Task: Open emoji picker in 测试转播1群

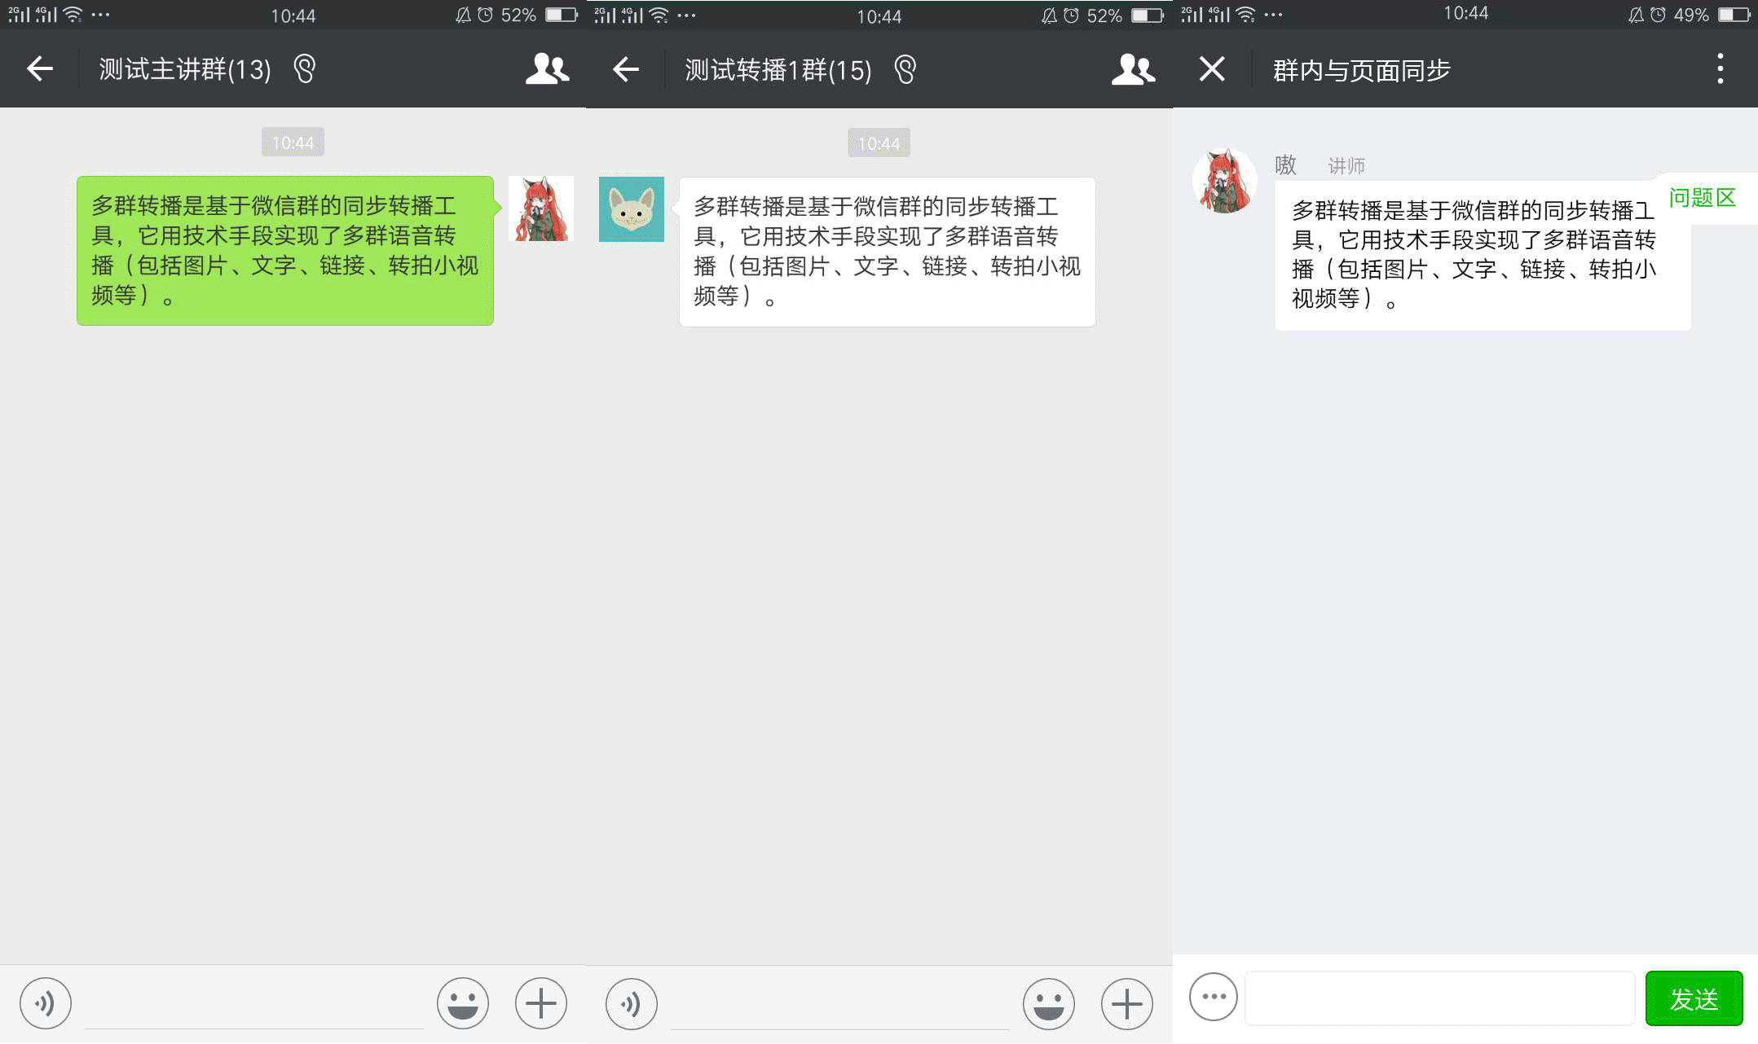Action: point(1048,1002)
